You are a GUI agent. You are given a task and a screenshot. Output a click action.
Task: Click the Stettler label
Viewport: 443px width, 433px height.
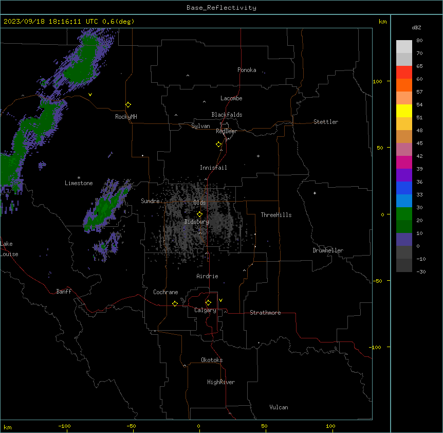tap(326, 122)
